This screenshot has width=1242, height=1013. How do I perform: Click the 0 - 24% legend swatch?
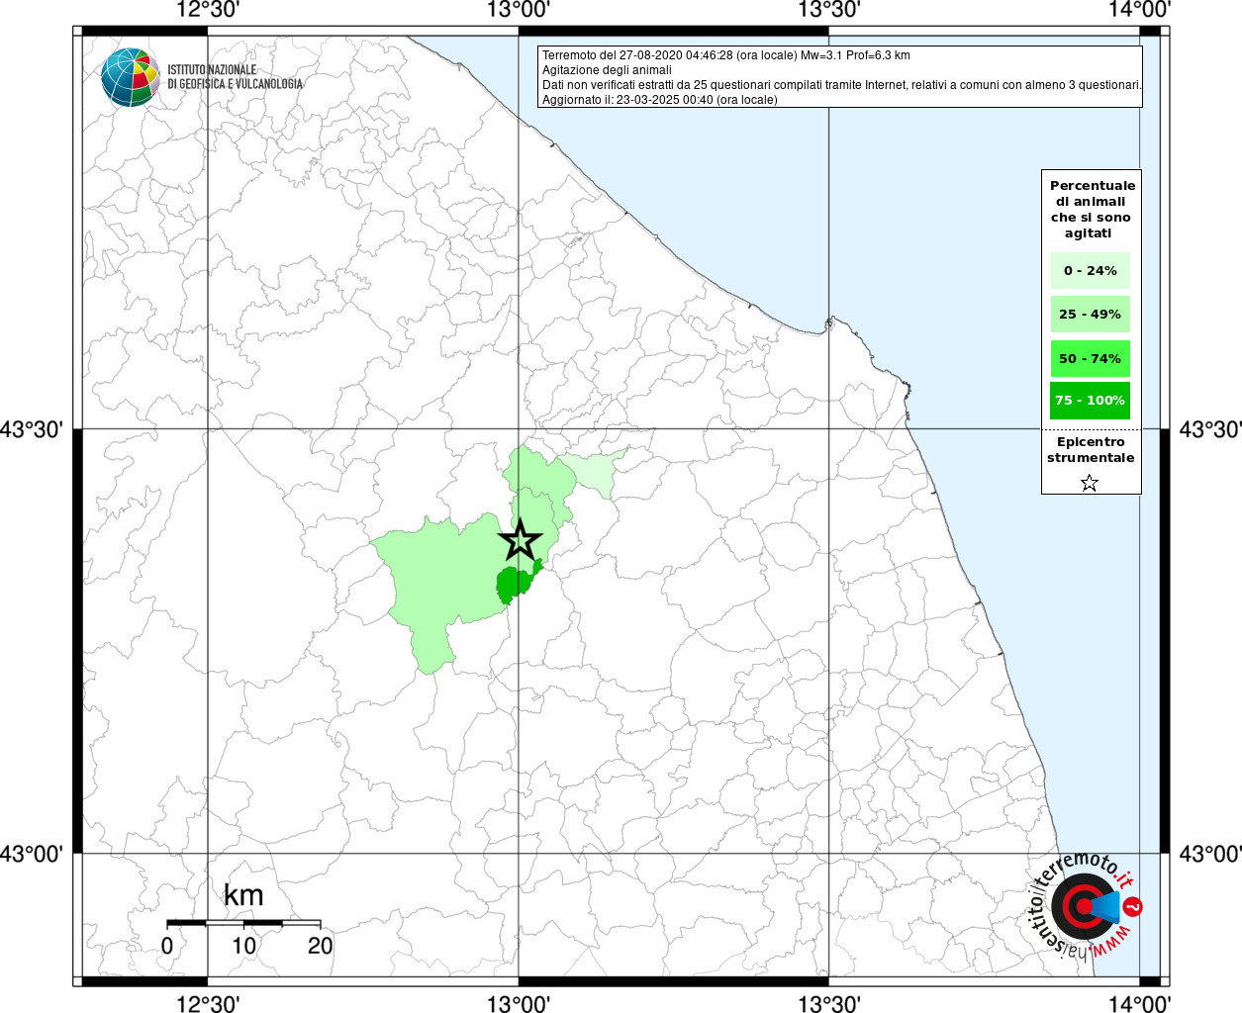pos(1090,270)
